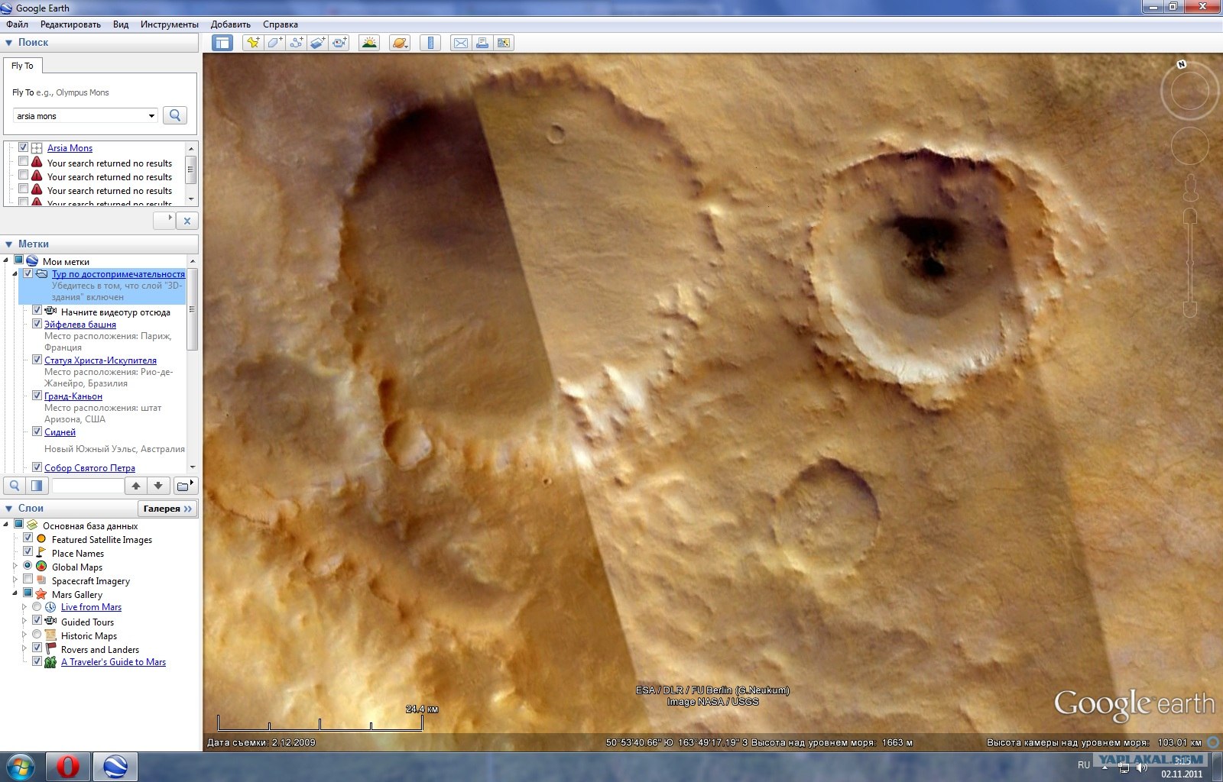Screen dimensions: 1223x782
Task: Open the ruler measurement tool
Action: pyautogui.click(x=430, y=43)
